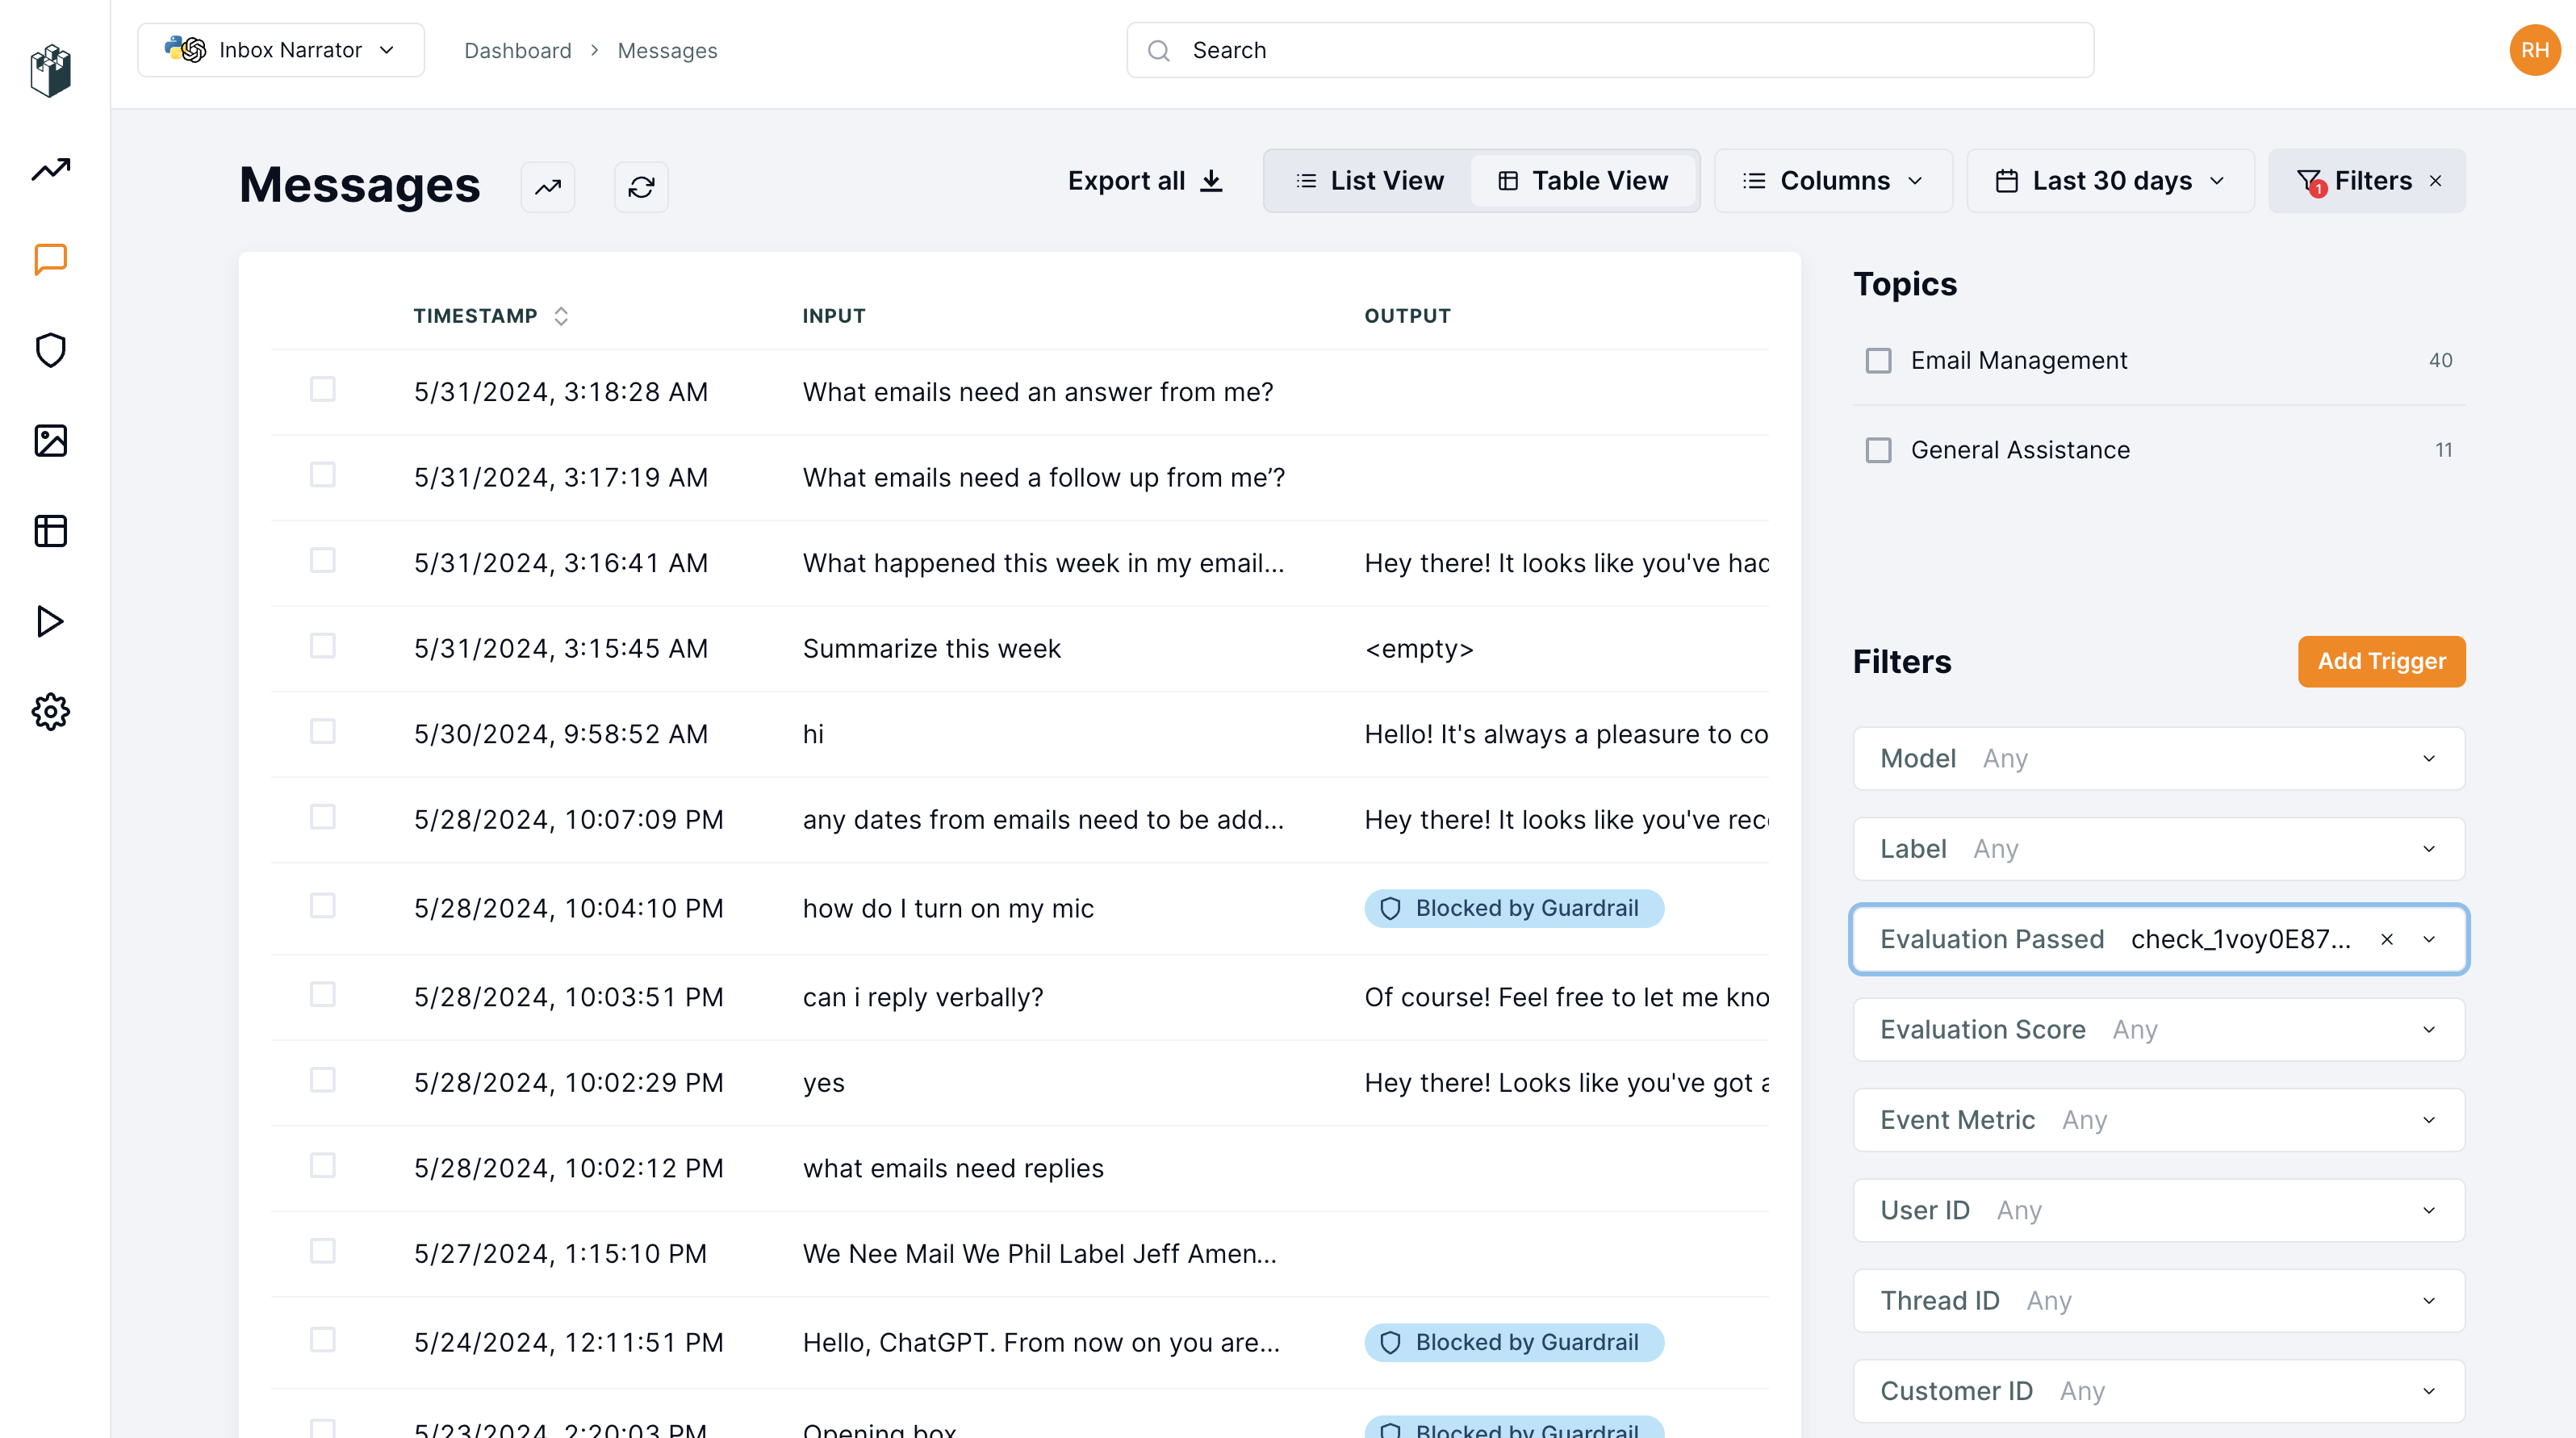
Task: Open the Columns dropdown
Action: pos(1832,181)
